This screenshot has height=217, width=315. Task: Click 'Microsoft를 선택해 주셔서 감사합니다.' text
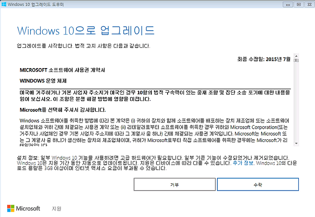point(63,110)
